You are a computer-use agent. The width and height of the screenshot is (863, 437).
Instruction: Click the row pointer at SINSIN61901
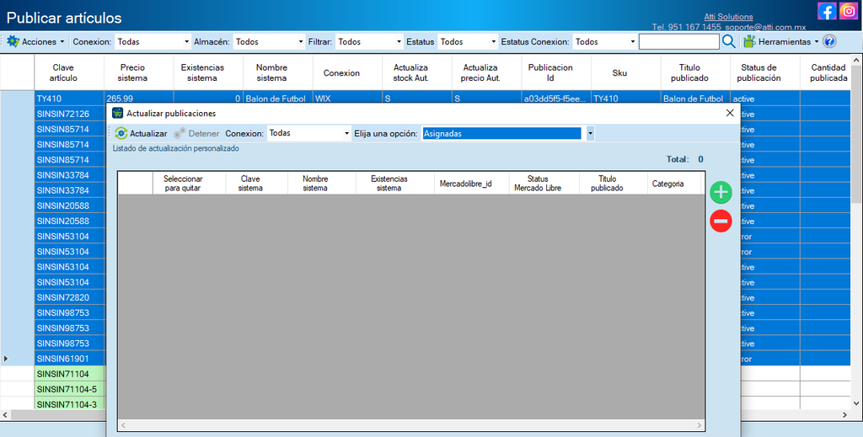[x=6, y=359]
